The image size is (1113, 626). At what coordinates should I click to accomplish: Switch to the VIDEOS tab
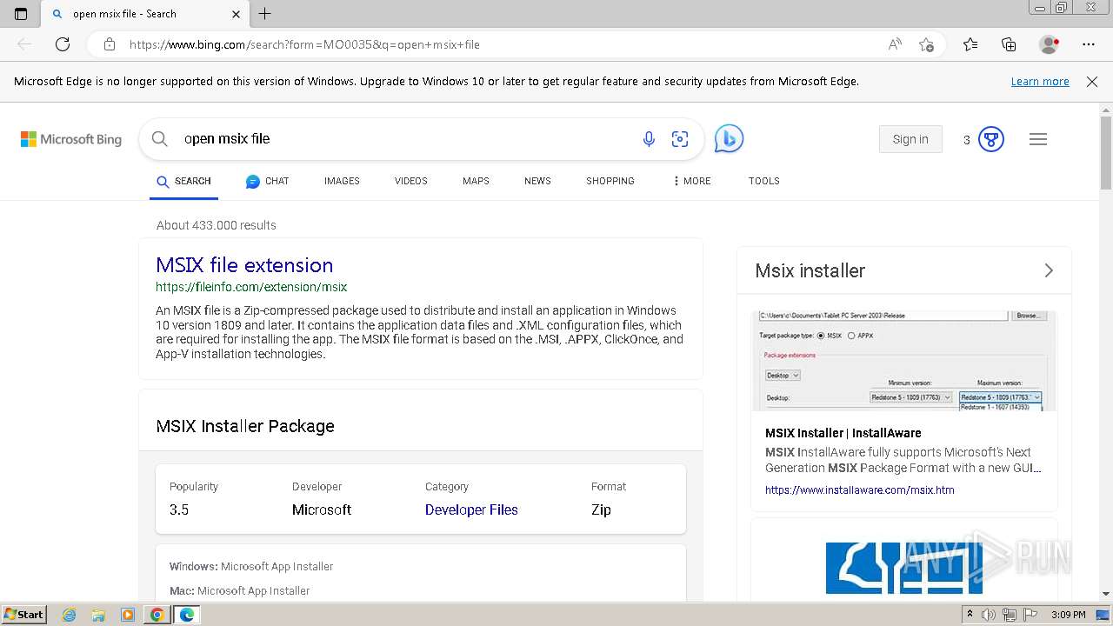[411, 181]
